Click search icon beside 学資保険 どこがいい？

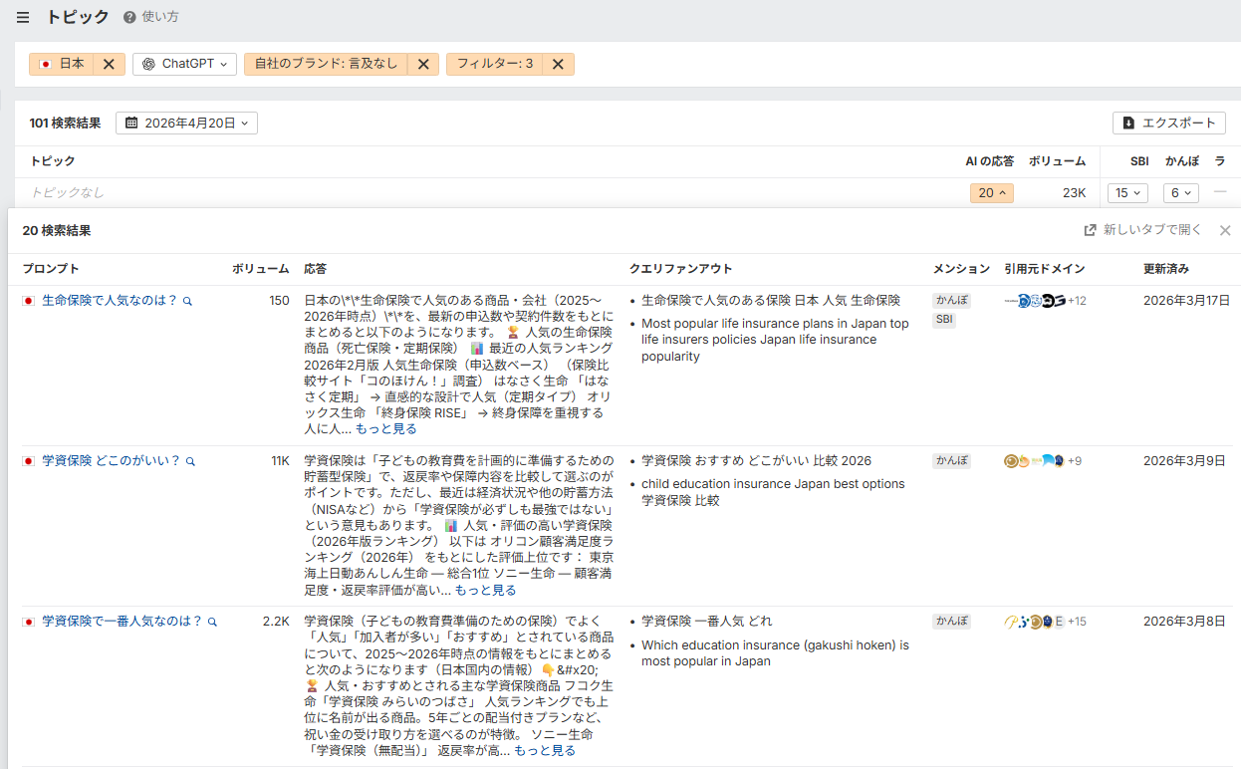(x=190, y=461)
